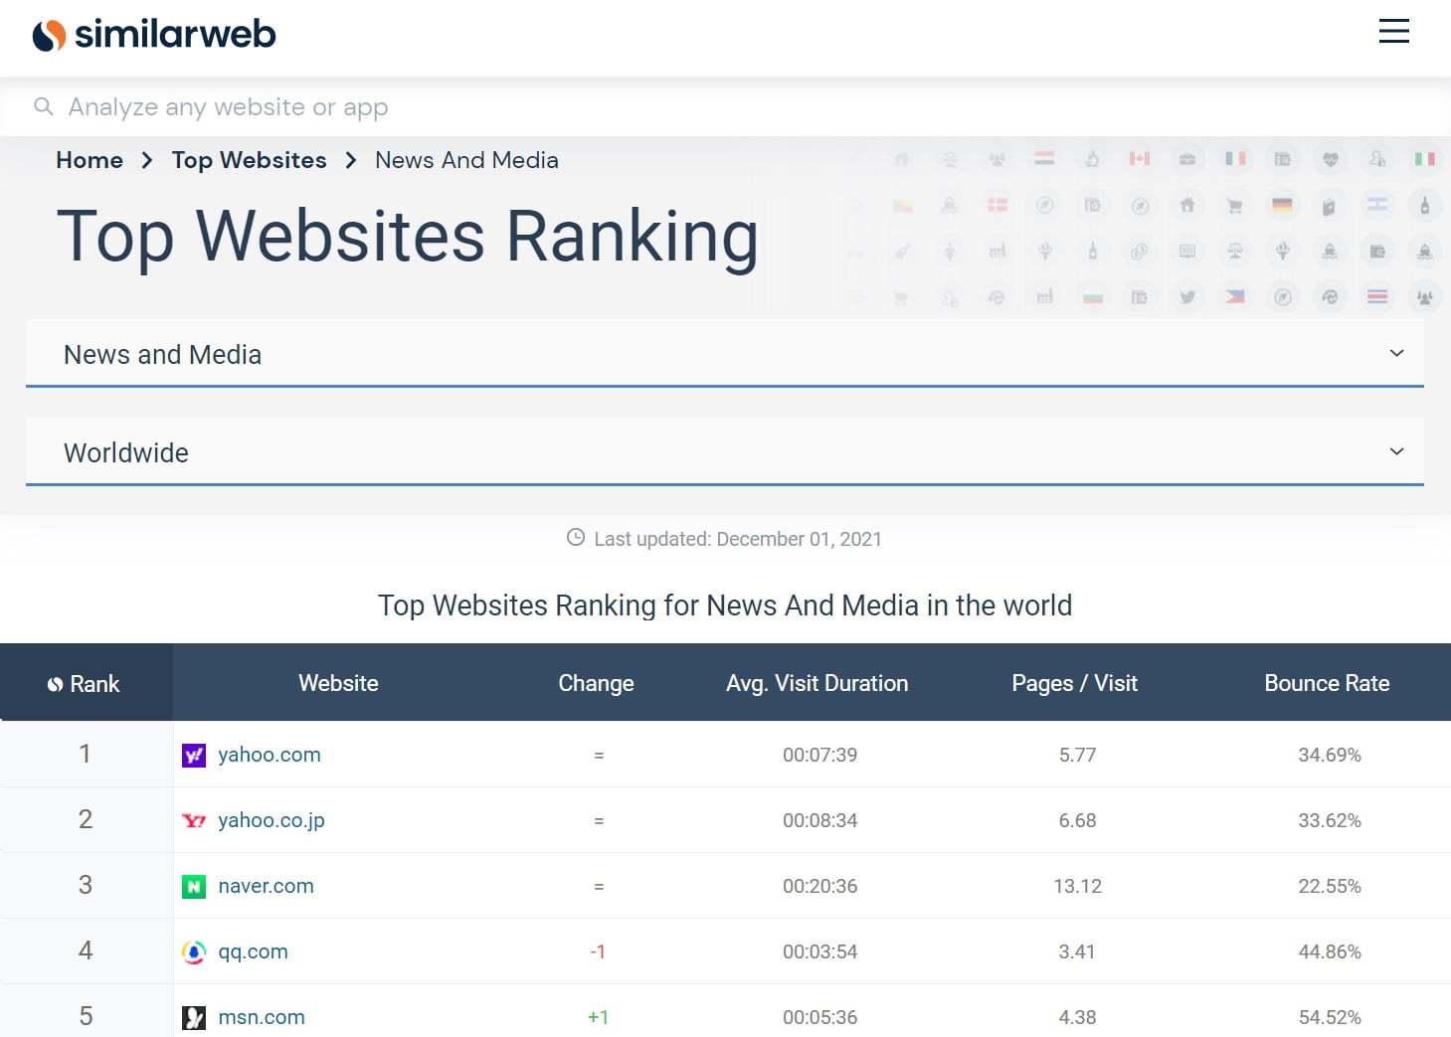Click rank number 3 cell

point(86,885)
